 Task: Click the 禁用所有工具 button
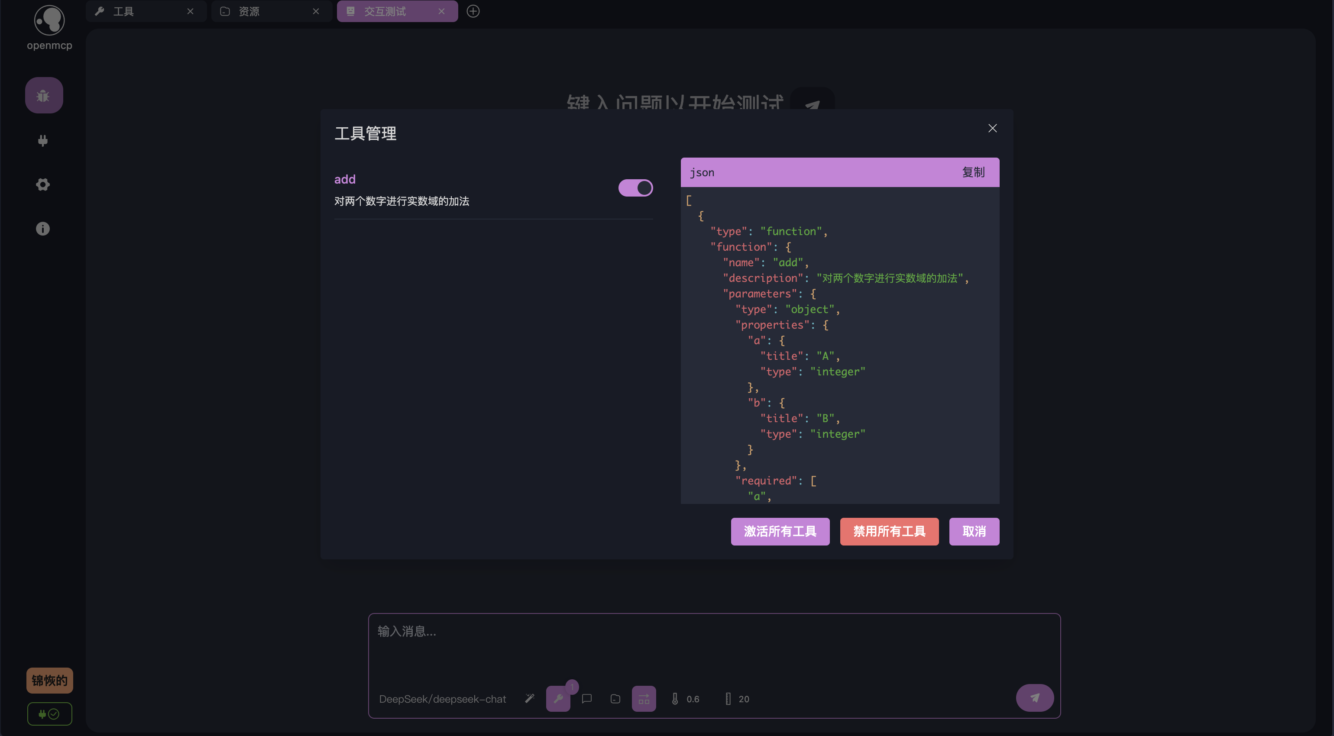point(889,532)
